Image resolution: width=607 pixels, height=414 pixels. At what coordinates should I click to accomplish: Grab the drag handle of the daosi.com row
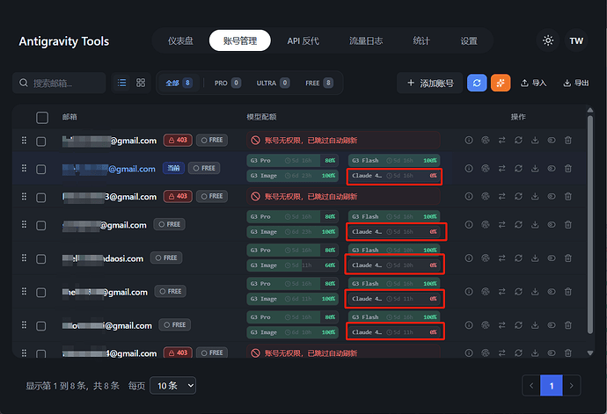tap(24, 258)
